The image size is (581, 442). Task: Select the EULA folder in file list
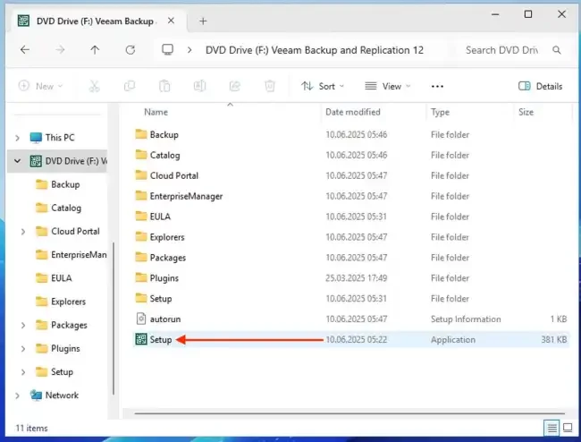[x=160, y=217]
